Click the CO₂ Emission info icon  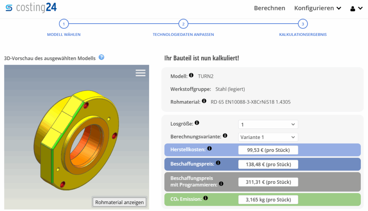pyautogui.click(x=205, y=198)
